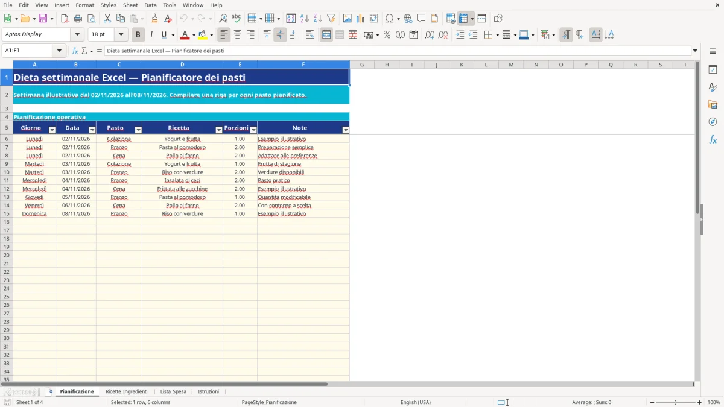
Task: Open the sidebar Navigator panel
Action: pos(713,122)
